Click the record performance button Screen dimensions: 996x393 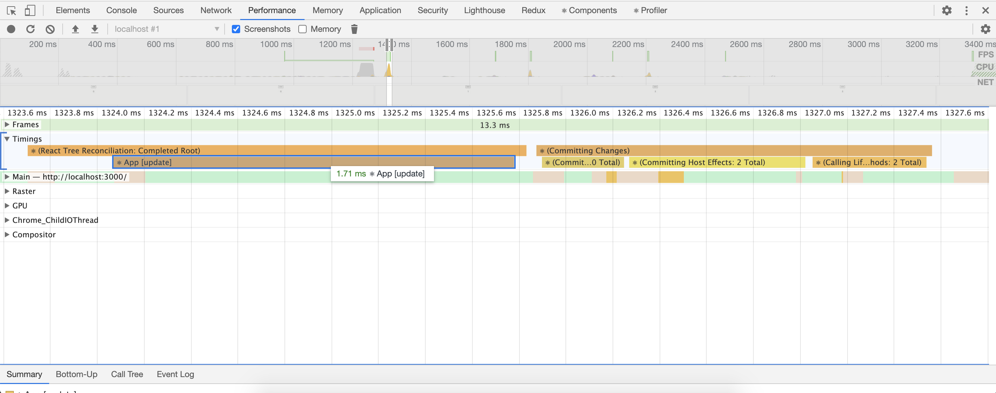pyautogui.click(x=11, y=29)
